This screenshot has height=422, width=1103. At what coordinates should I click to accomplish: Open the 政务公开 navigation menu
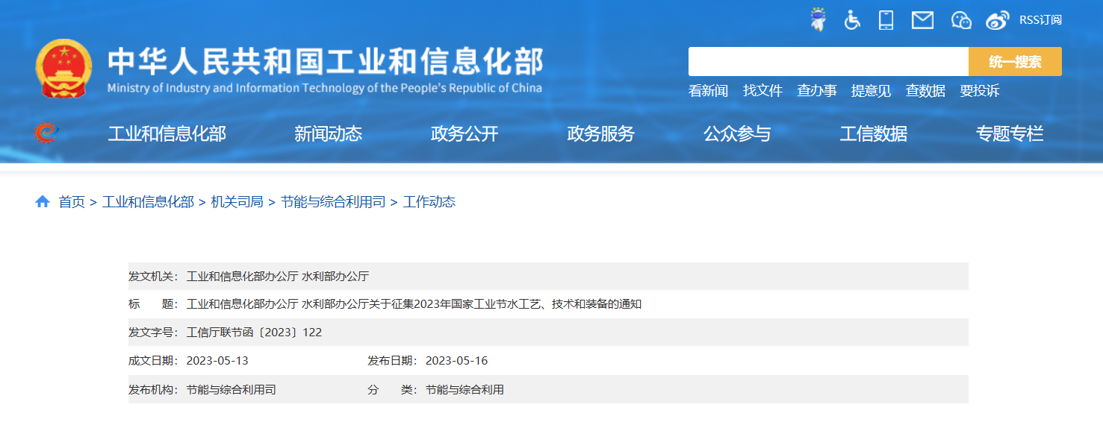point(464,134)
